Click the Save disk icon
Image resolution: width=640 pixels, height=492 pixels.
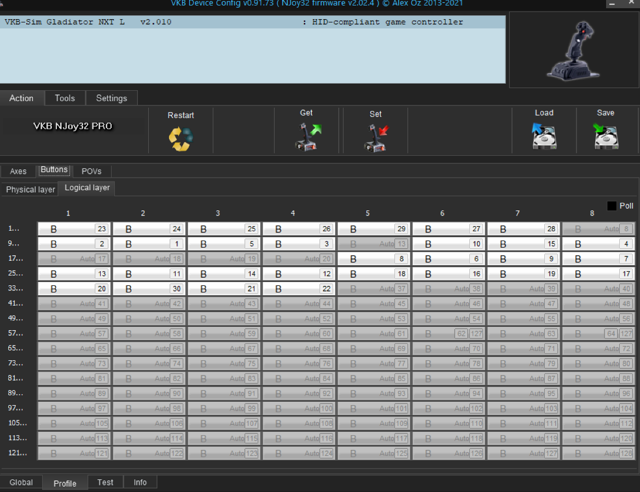click(606, 137)
